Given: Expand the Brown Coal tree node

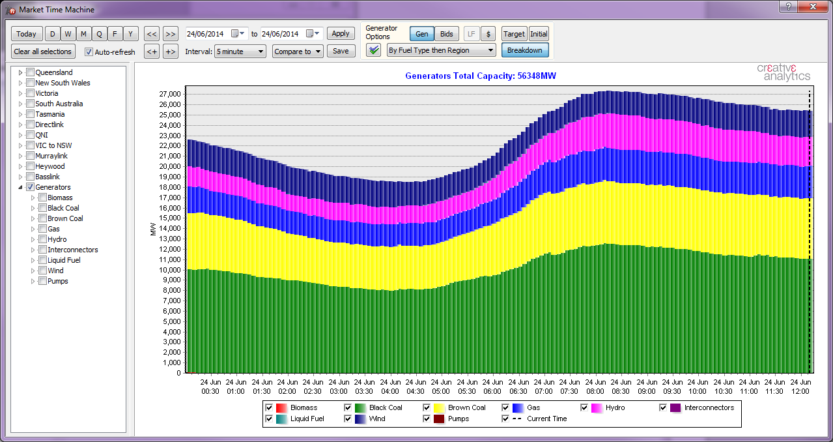Looking at the screenshot, I should point(33,218).
